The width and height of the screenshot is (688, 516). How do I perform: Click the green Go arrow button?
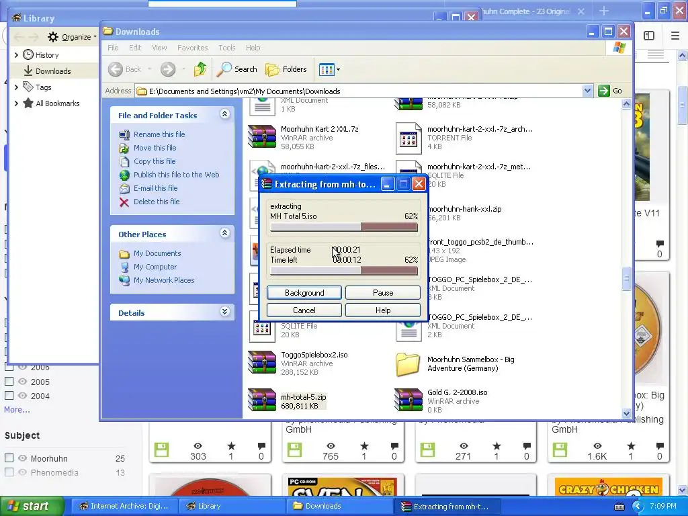(x=604, y=91)
